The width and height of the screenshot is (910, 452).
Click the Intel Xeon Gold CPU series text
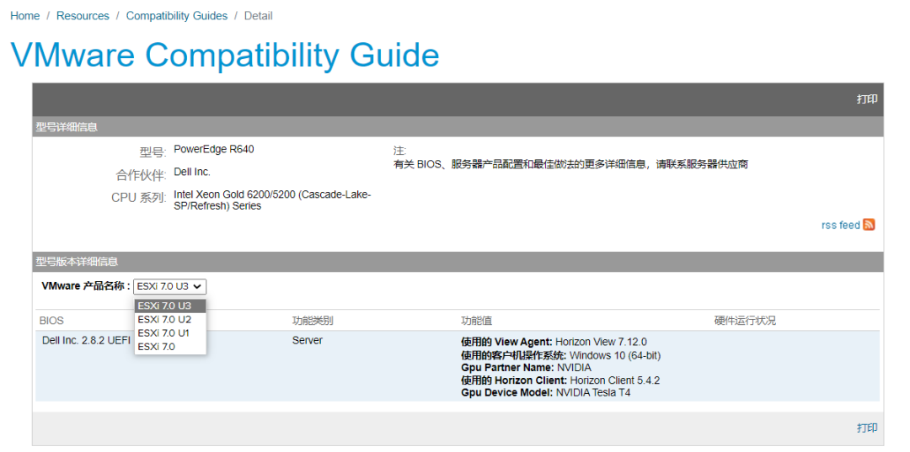click(x=272, y=200)
